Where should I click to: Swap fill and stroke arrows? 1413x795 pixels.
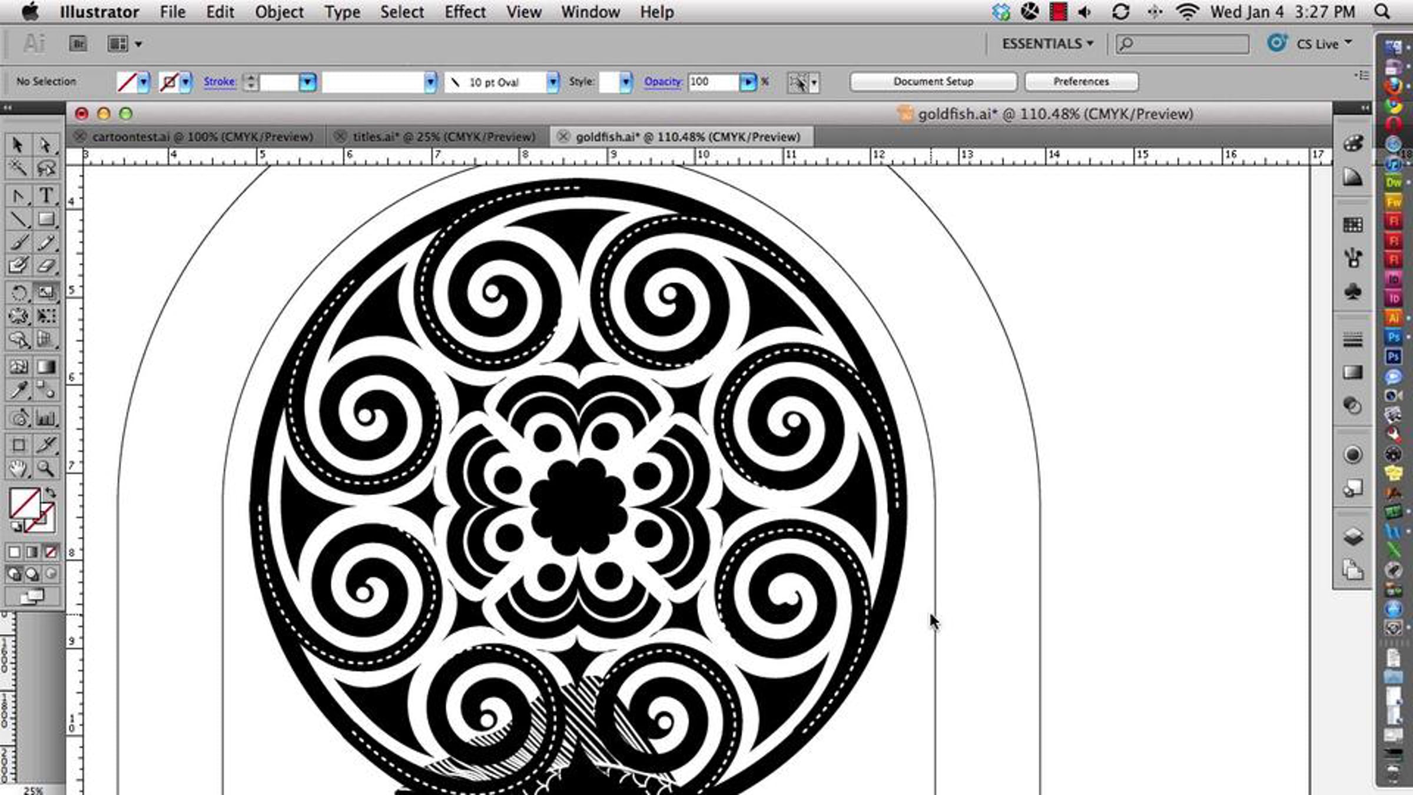(x=51, y=492)
